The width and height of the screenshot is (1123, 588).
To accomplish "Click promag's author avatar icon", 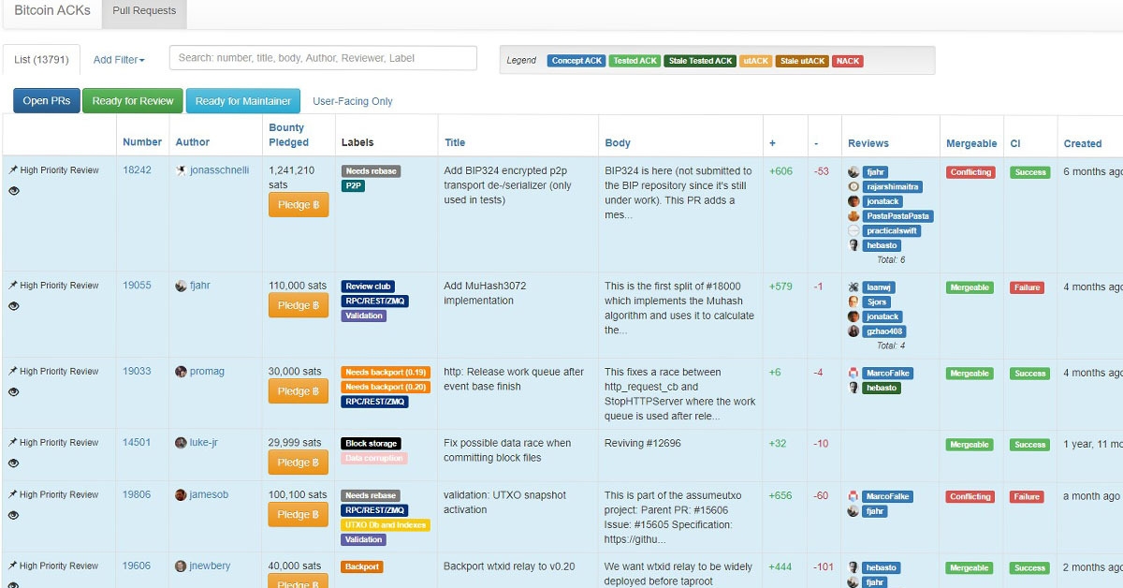I will click(181, 372).
